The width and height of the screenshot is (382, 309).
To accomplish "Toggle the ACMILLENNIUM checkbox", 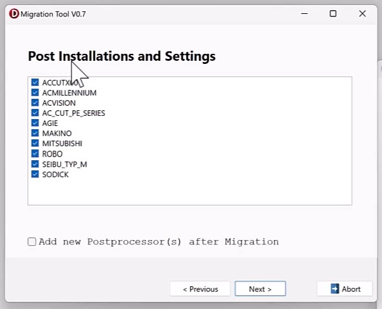I will tap(35, 92).
